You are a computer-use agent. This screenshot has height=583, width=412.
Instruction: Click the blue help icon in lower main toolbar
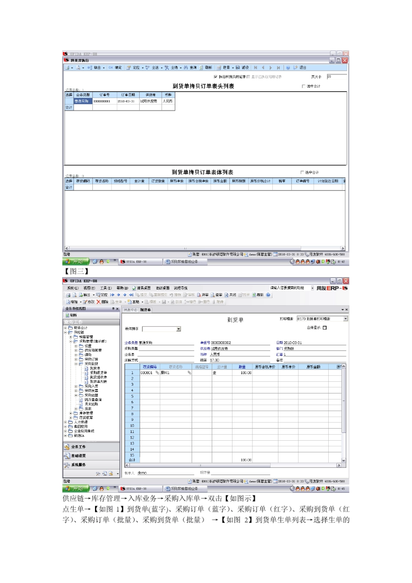[x=268, y=295]
